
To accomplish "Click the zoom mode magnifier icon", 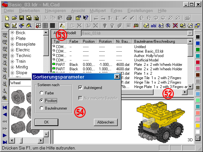I will click(x=29, y=25).
